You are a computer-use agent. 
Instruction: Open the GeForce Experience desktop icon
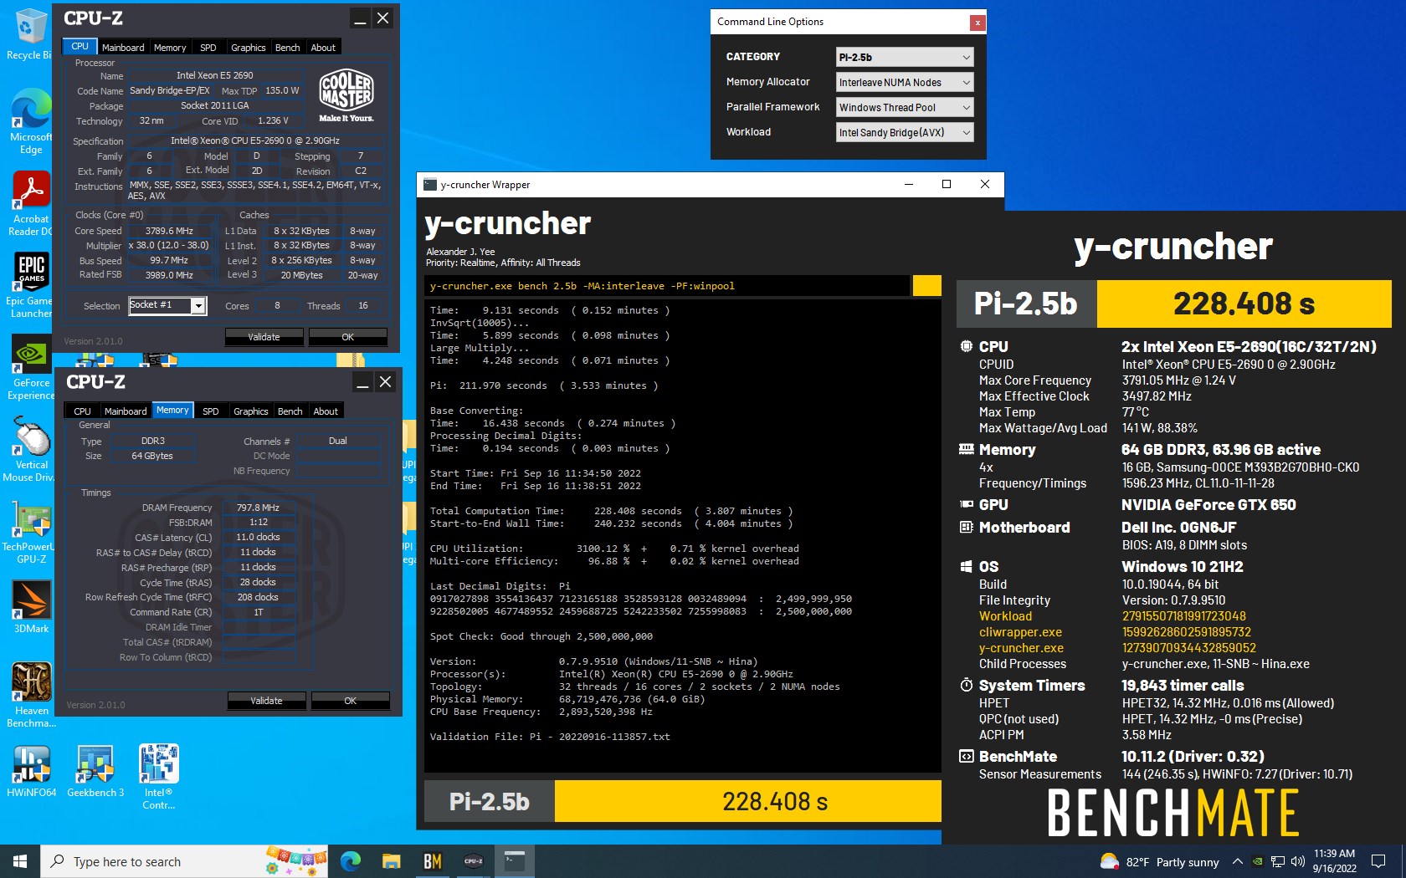pos(30,367)
